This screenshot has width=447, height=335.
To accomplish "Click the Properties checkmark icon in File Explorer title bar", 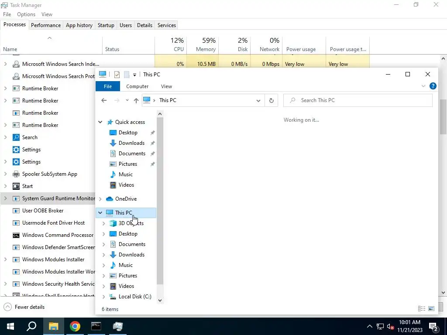I will (117, 75).
